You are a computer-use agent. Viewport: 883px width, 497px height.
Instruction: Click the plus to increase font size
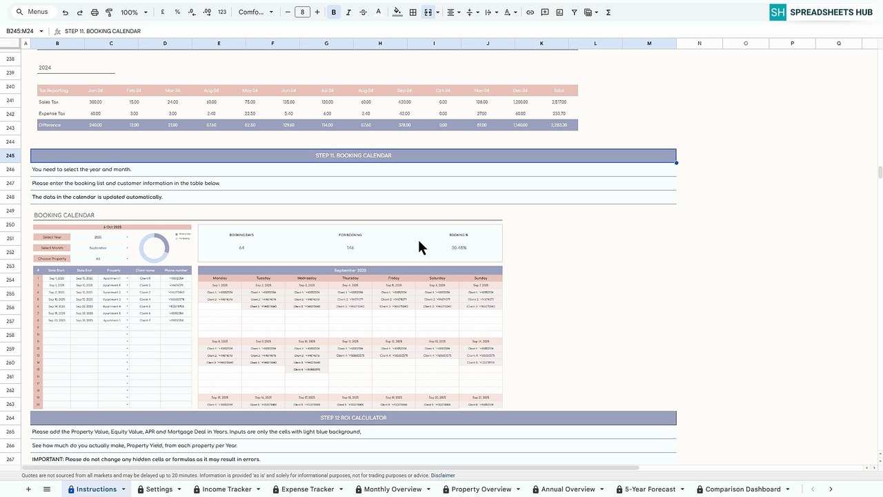click(x=317, y=12)
